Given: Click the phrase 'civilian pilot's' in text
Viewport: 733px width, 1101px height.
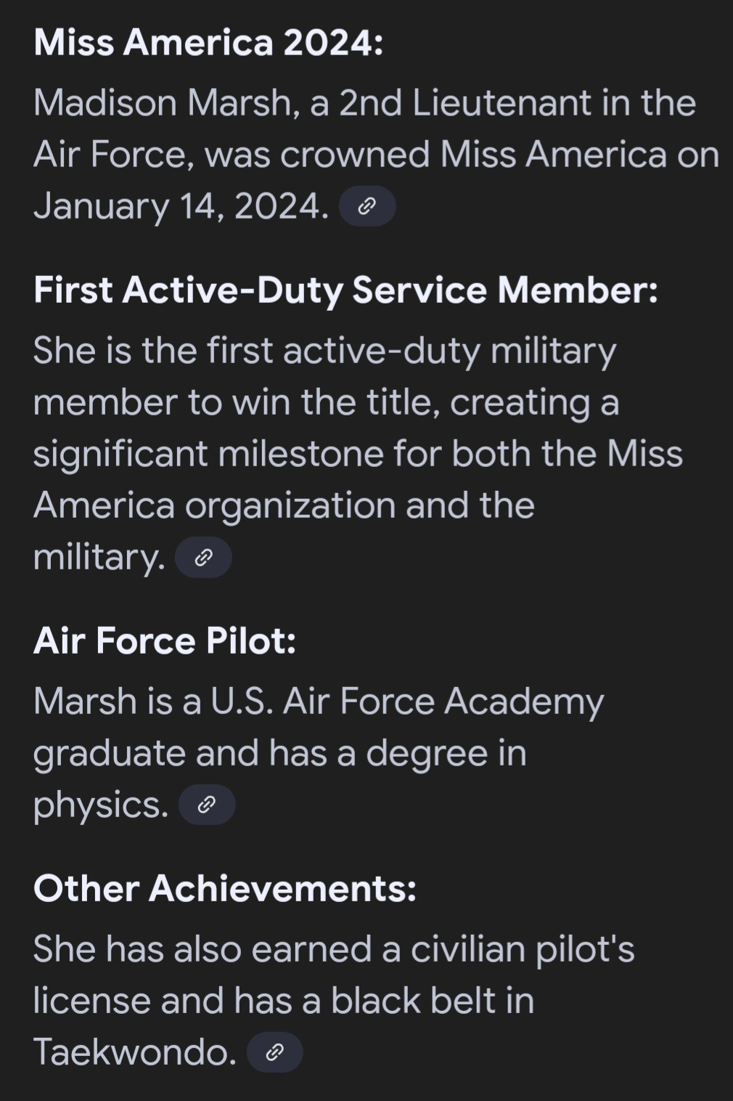Looking at the screenshot, I should 523,949.
